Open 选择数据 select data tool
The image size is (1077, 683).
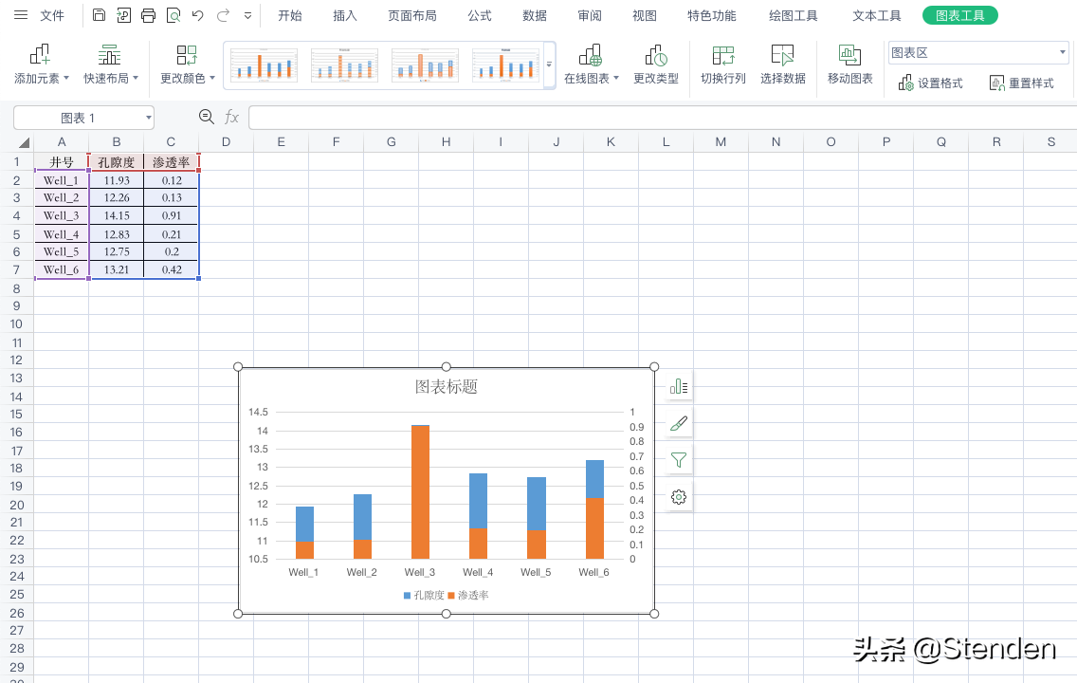[782, 65]
